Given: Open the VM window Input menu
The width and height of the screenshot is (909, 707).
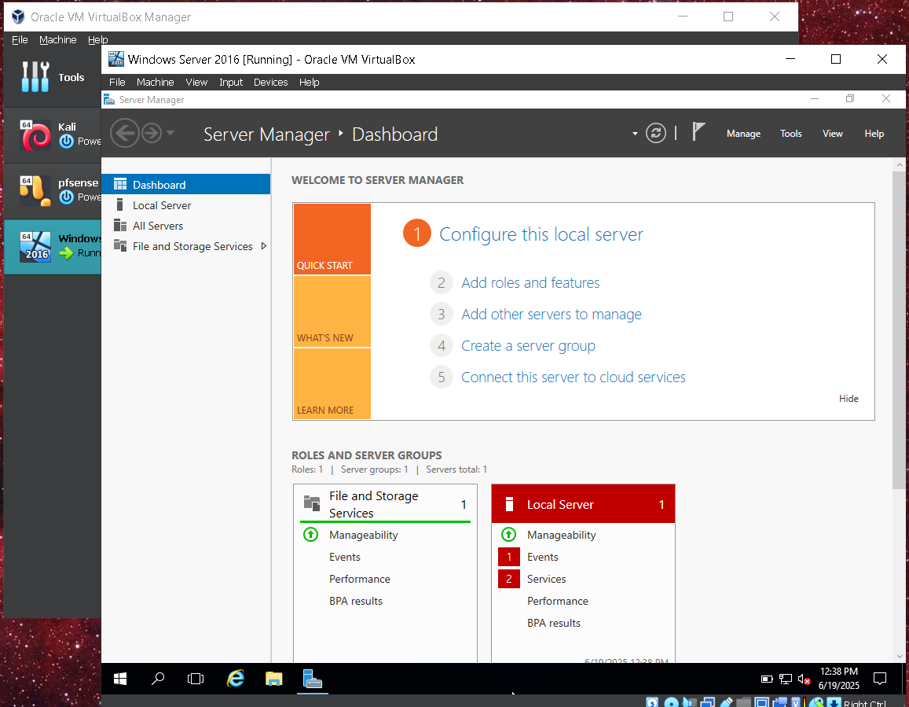Looking at the screenshot, I should pos(231,83).
